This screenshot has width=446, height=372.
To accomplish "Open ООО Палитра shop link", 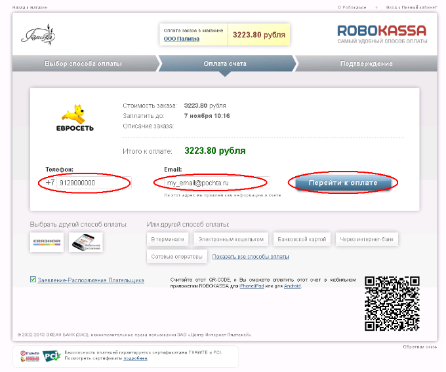I will point(182,39).
